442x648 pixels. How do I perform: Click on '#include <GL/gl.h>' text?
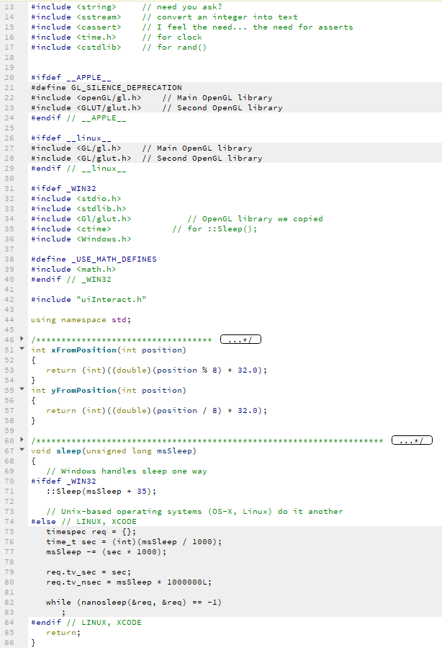tap(76, 148)
